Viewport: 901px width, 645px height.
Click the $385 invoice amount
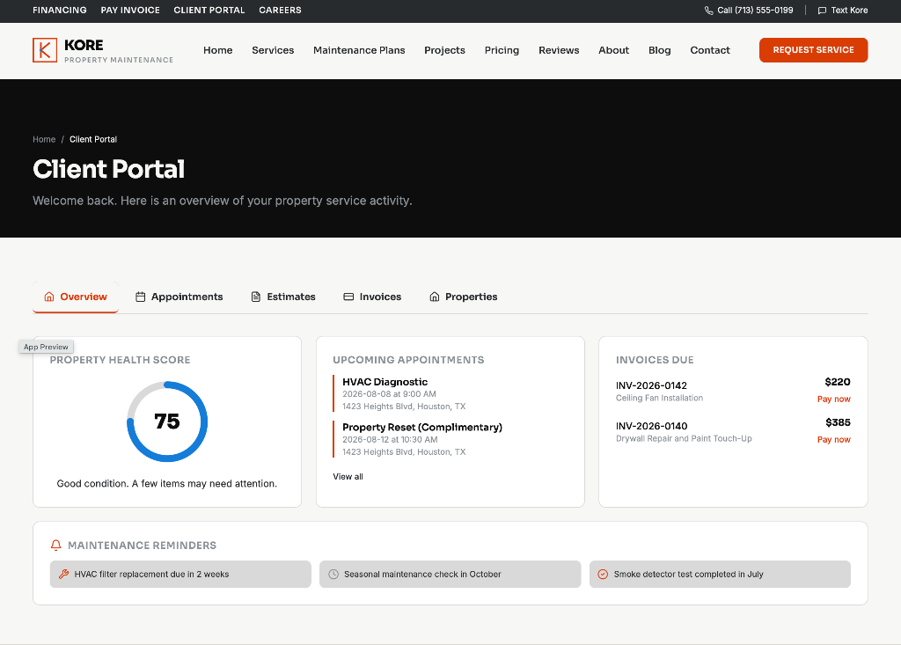pyautogui.click(x=838, y=422)
